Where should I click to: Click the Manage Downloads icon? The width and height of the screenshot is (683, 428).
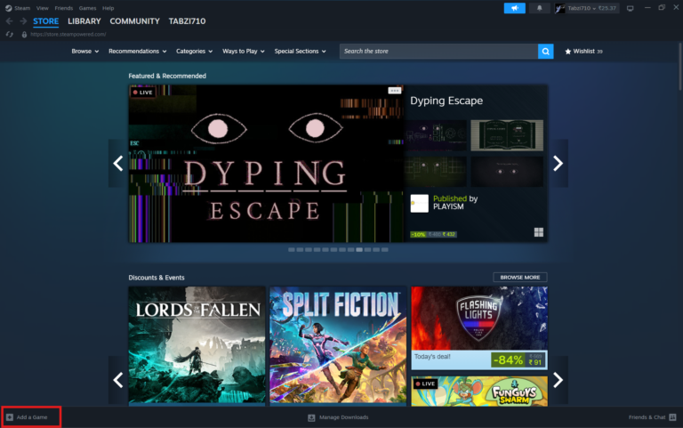(311, 417)
